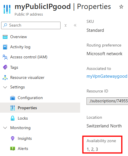
Task: Collapse the Monitoring section chevron
Action: pyautogui.click(x=5, y=128)
